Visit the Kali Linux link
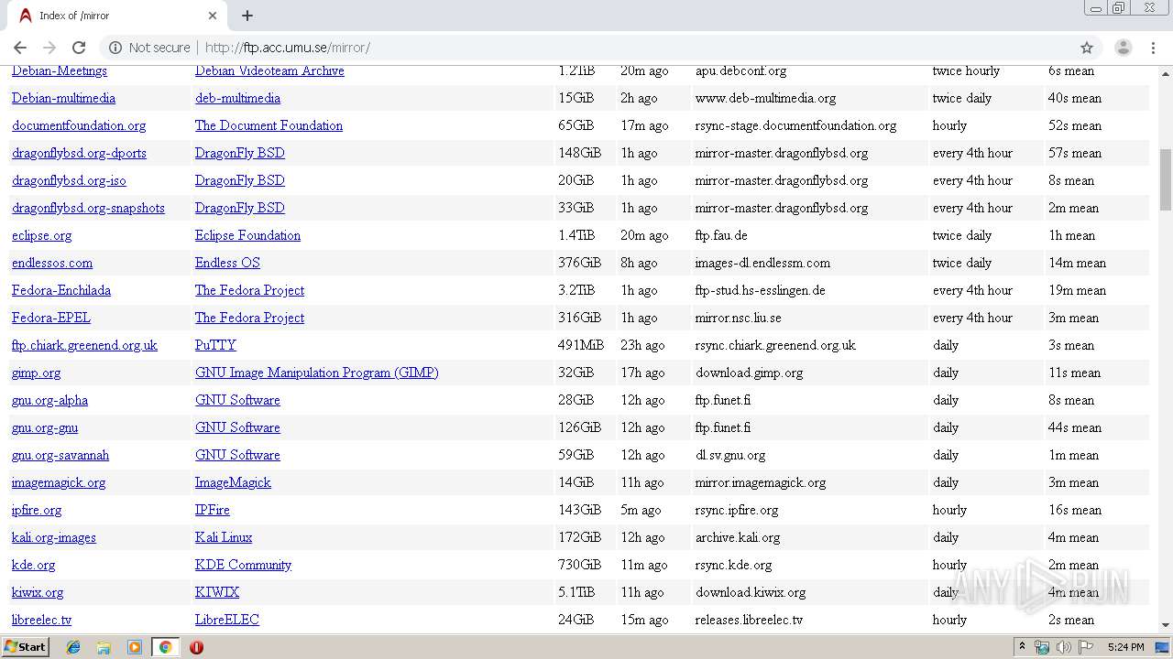Viewport: 1173px width, 659px height. pos(224,537)
